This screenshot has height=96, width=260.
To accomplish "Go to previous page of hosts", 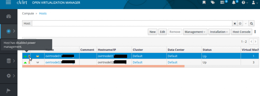I will [x=251, y=41].
